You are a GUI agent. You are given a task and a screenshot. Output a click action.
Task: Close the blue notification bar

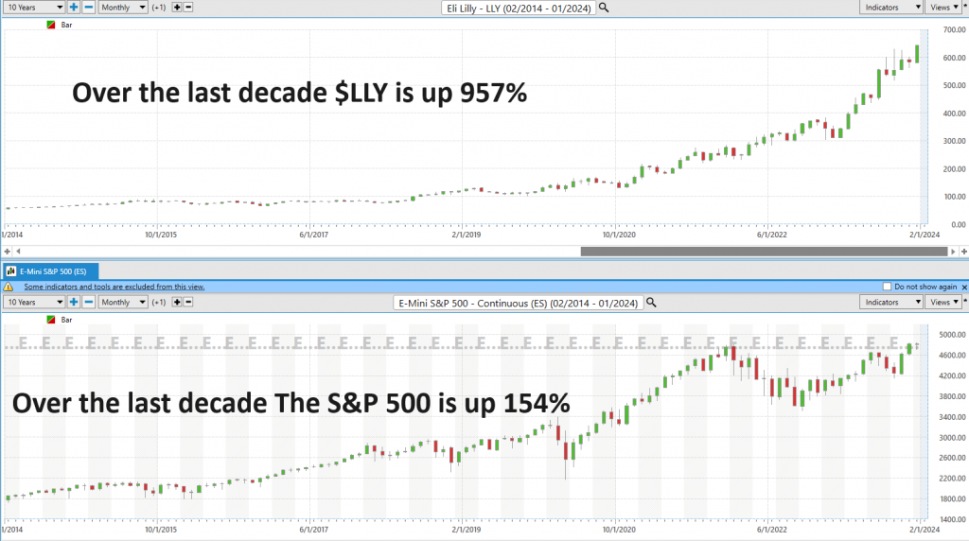tap(964, 288)
